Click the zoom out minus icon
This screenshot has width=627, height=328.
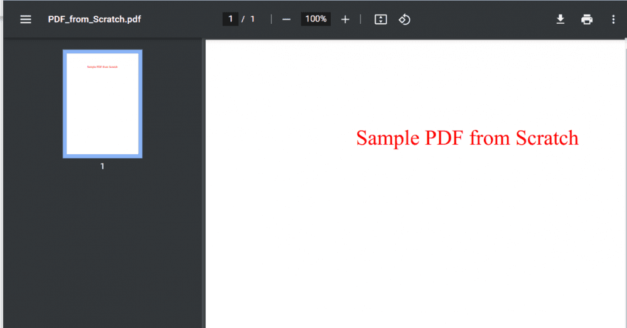click(x=286, y=19)
